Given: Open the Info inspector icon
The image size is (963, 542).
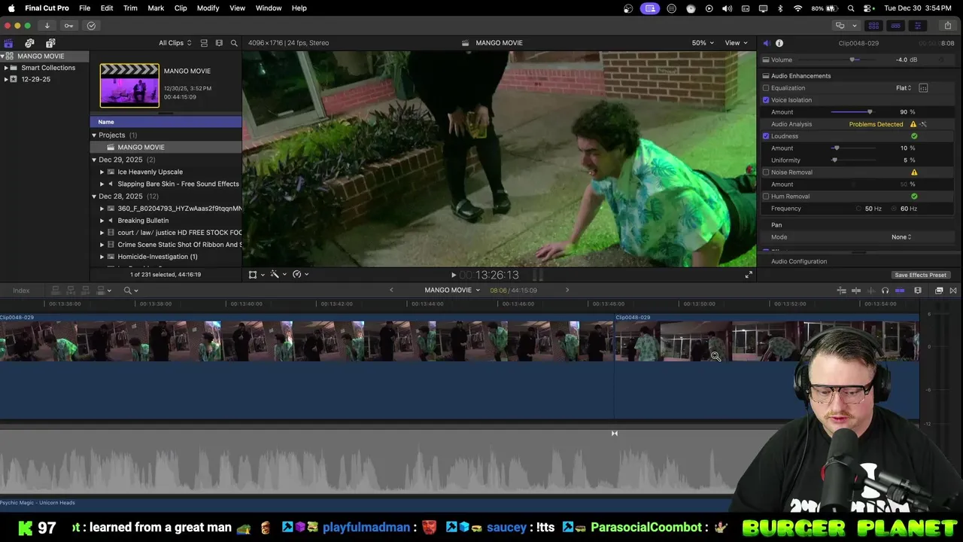Looking at the screenshot, I should coord(779,43).
